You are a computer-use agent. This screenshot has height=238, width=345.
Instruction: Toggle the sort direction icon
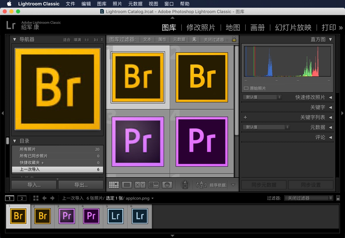(201, 185)
